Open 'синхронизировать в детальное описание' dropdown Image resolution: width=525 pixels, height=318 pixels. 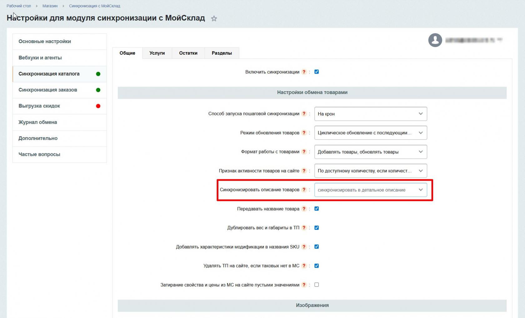click(371, 190)
